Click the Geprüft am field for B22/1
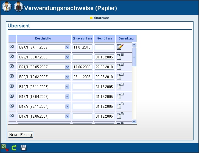199x153 pixels. (105, 57)
